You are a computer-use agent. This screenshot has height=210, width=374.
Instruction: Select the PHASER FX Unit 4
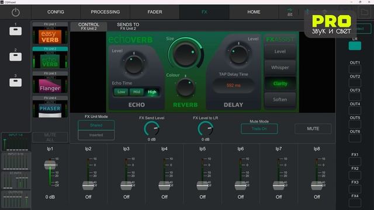click(x=50, y=107)
